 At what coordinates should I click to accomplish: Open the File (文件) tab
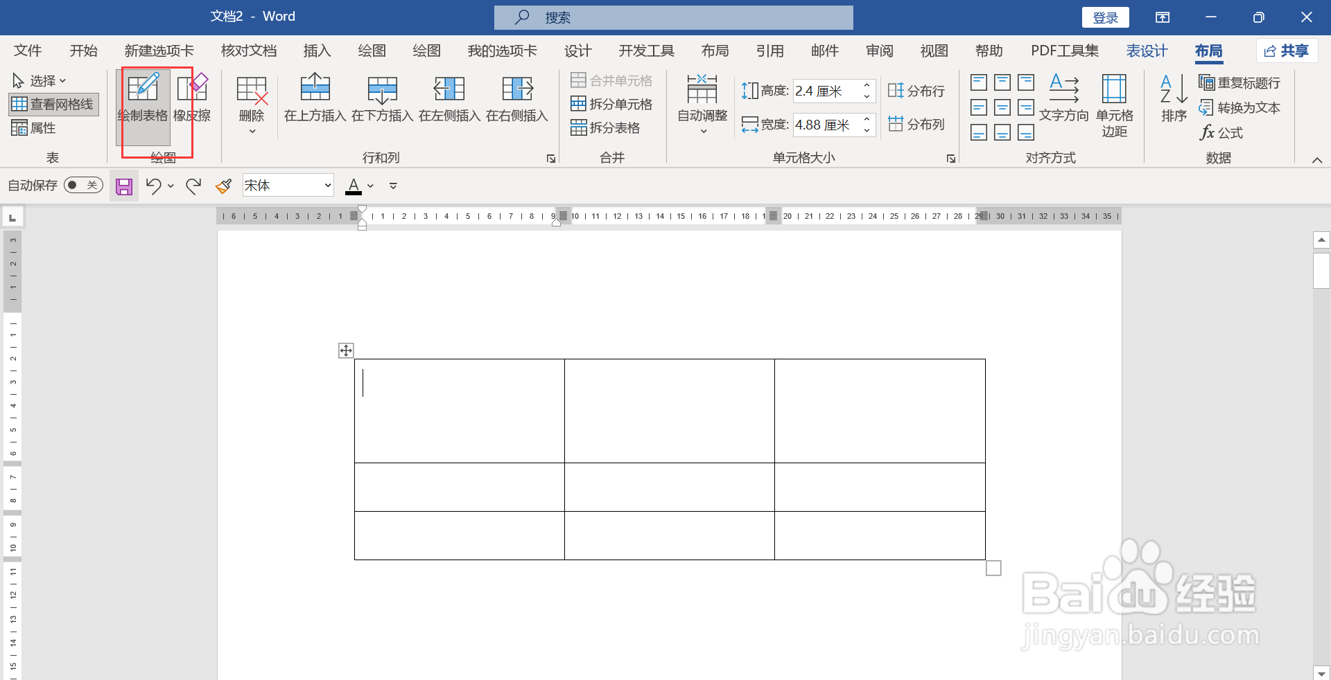[x=28, y=51]
